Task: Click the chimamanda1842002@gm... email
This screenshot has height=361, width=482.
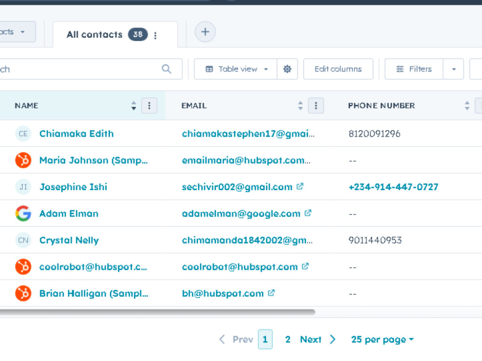Action: click(x=247, y=240)
